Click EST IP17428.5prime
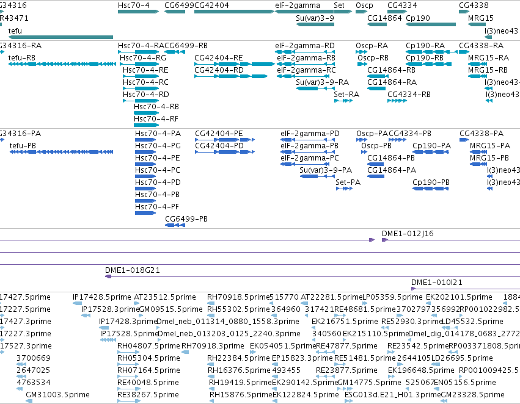Viewport: 520px width, 404px height. coord(77,303)
